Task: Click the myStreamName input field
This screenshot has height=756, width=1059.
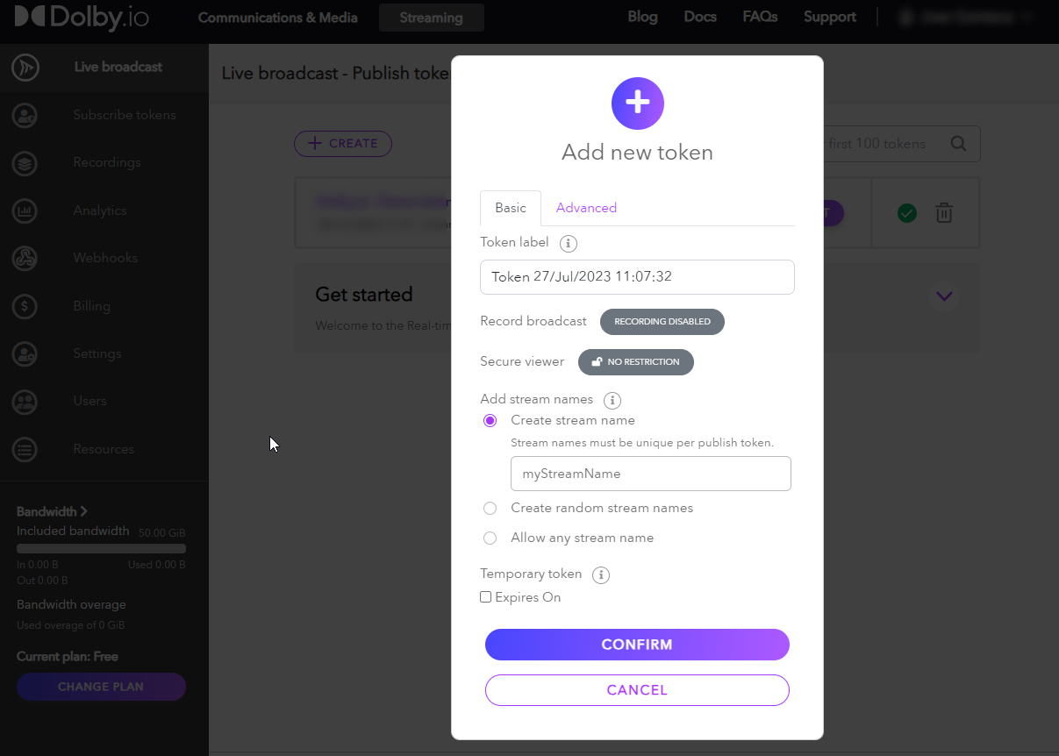Action: 650,474
